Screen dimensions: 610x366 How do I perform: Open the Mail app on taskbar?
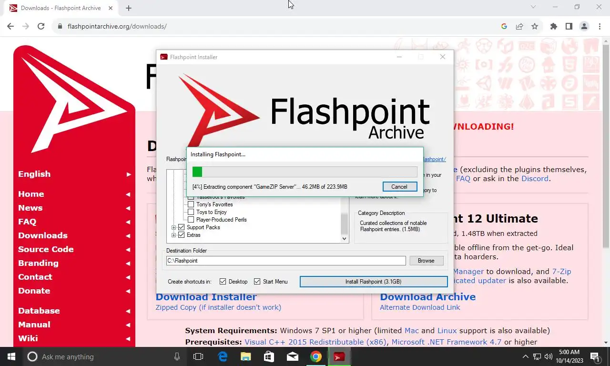coord(293,356)
